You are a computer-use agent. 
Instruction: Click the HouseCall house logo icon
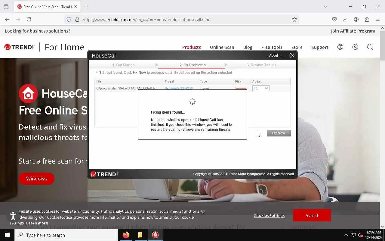pos(28,93)
